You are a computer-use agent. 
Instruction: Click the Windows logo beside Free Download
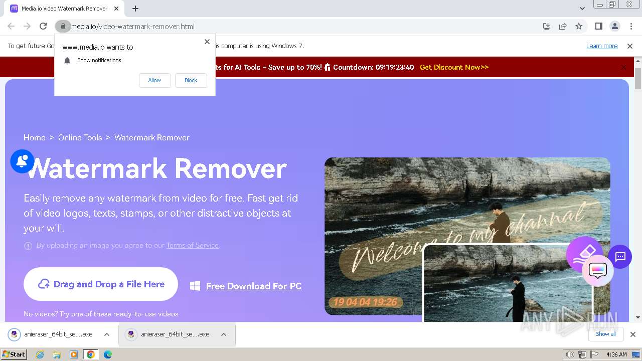[195, 286]
